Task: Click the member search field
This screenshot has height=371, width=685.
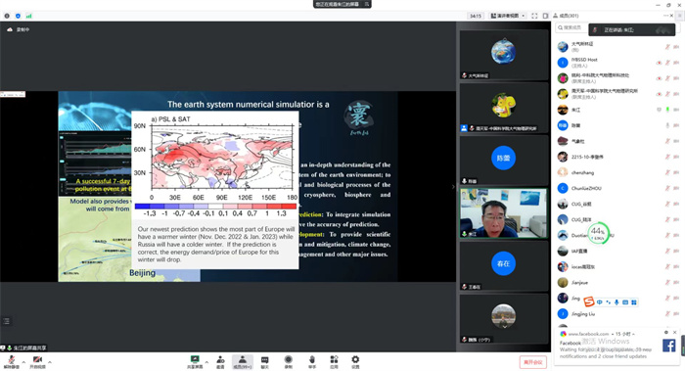Action: point(571,27)
